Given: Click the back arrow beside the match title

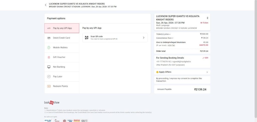Looking at the screenshot, I should 46,5.
